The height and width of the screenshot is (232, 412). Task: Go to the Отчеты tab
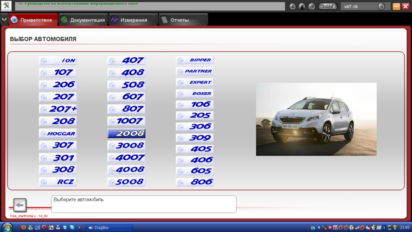tap(183, 20)
